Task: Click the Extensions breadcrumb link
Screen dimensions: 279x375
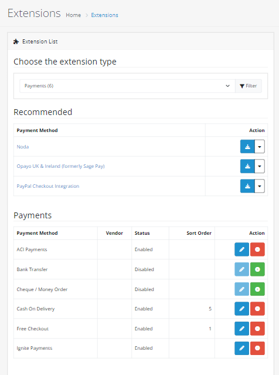Action: 104,15
